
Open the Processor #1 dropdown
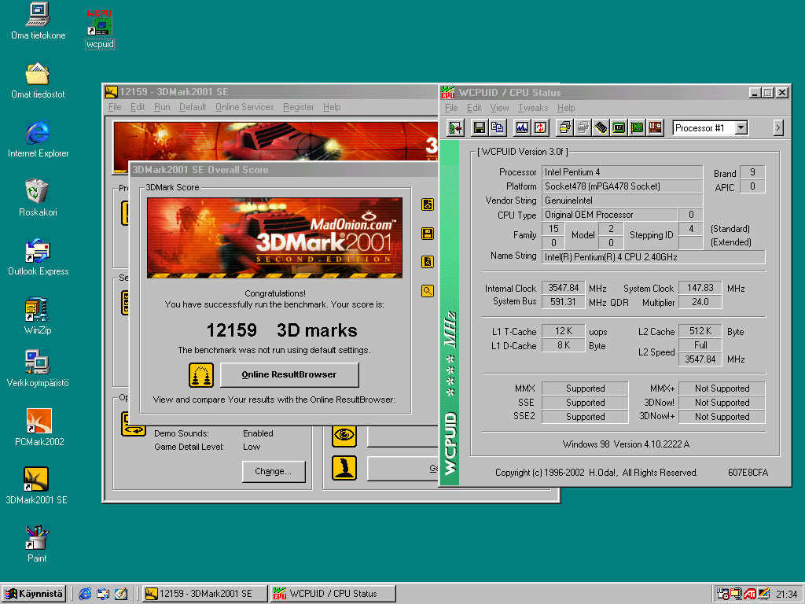coord(741,128)
